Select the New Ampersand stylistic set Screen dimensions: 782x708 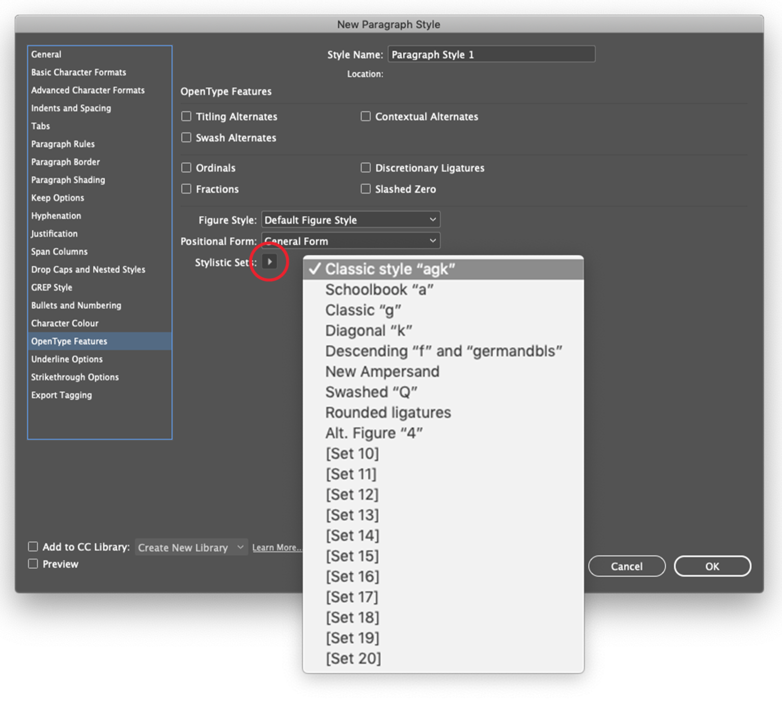pos(382,372)
